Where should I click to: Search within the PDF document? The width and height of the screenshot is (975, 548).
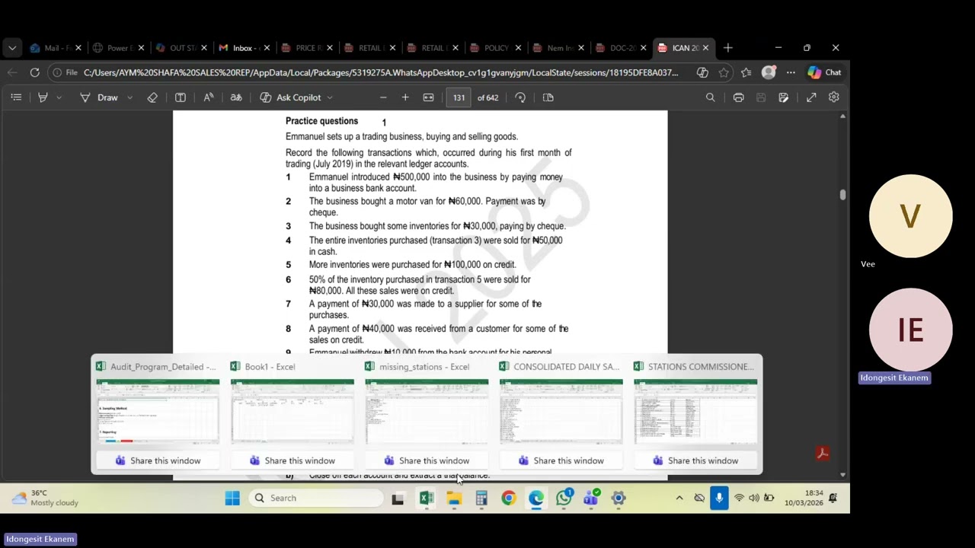point(711,97)
